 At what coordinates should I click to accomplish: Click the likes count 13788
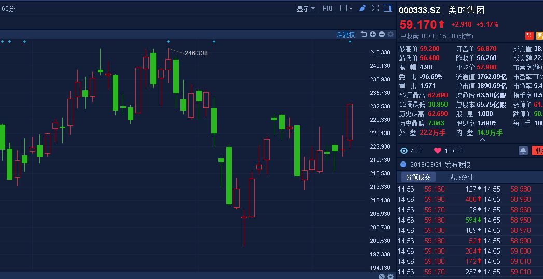[x=454, y=151]
